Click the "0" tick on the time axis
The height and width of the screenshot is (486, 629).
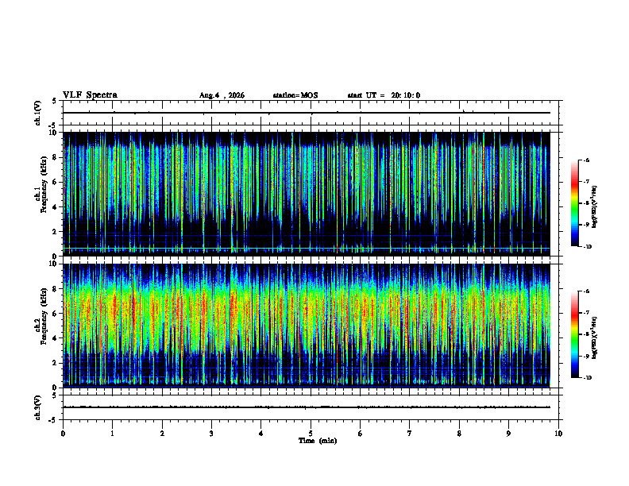[x=63, y=434]
